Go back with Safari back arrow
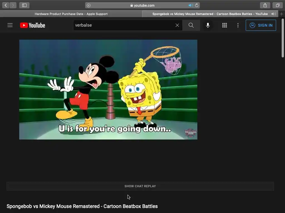285x213 pixels. coord(6,5)
